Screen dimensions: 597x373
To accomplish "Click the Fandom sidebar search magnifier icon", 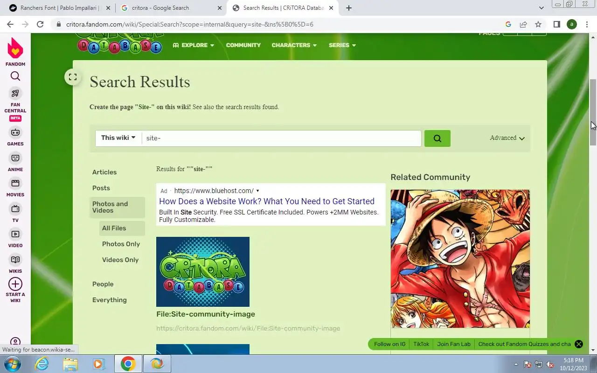I will pyautogui.click(x=15, y=76).
